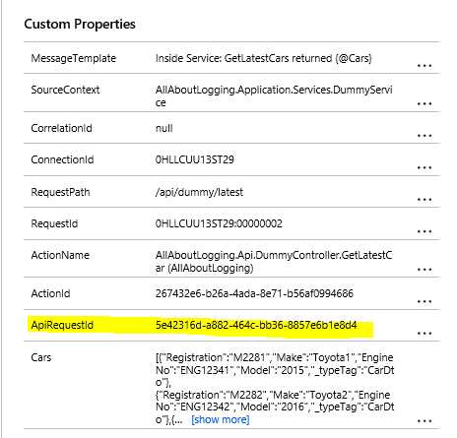Open ellipsis menu for SourceContext row
This screenshot has width=458, height=438.
[x=425, y=104]
